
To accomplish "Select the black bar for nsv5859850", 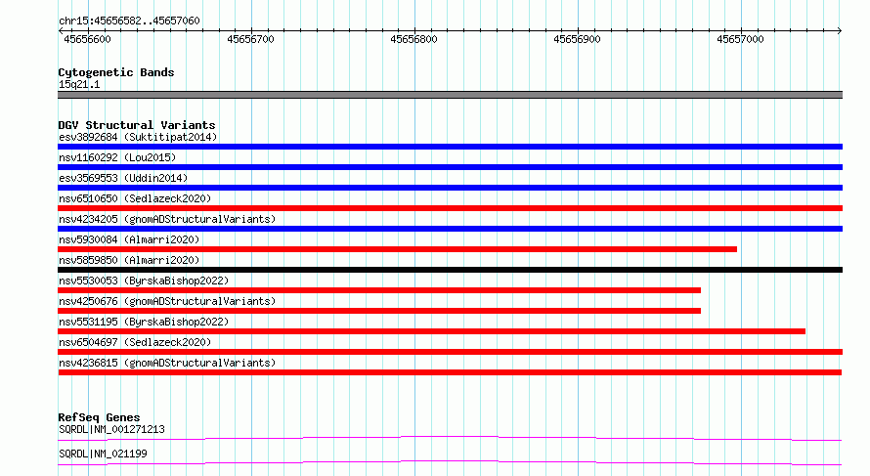I will click(x=450, y=270).
